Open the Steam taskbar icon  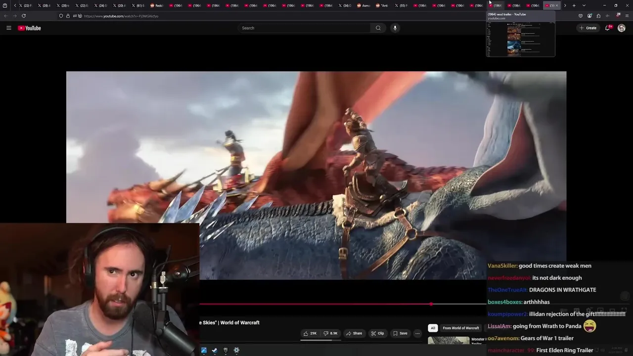[x=215, y=350]
